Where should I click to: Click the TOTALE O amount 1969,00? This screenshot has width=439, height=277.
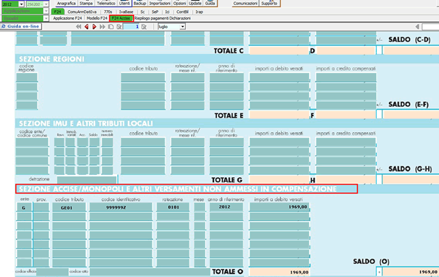coord(279,272)
